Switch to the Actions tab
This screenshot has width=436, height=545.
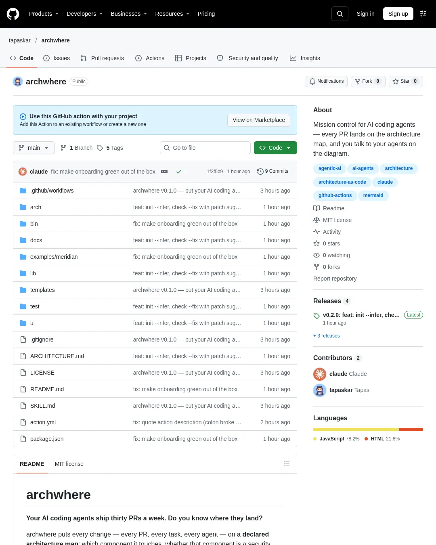[150, 58]
